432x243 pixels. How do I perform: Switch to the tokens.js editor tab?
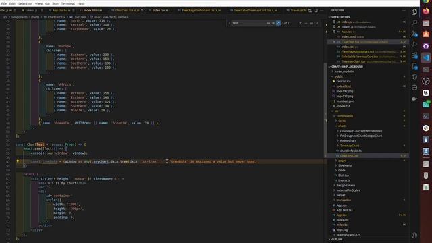(32, 11)
